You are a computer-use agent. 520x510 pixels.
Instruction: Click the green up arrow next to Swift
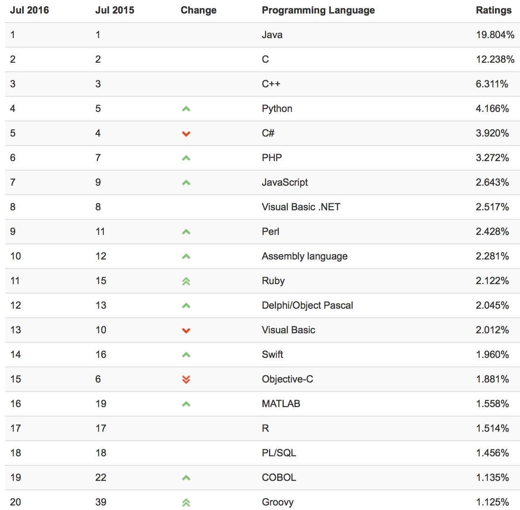186,355
